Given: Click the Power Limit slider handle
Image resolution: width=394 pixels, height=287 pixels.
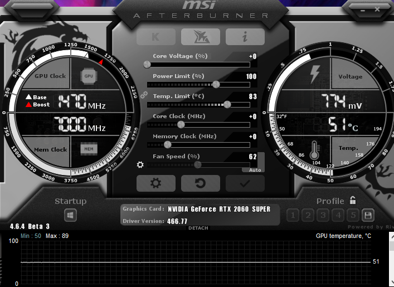Looking at the screenshot, I should tap(216, 85).
